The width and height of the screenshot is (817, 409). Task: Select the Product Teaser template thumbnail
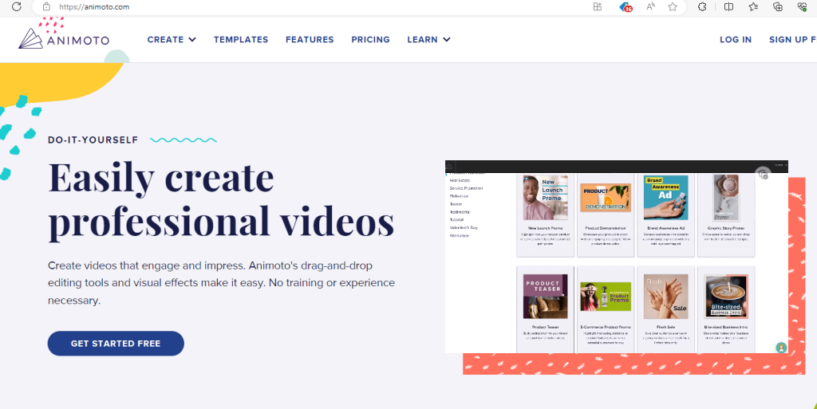coord(545,297)
